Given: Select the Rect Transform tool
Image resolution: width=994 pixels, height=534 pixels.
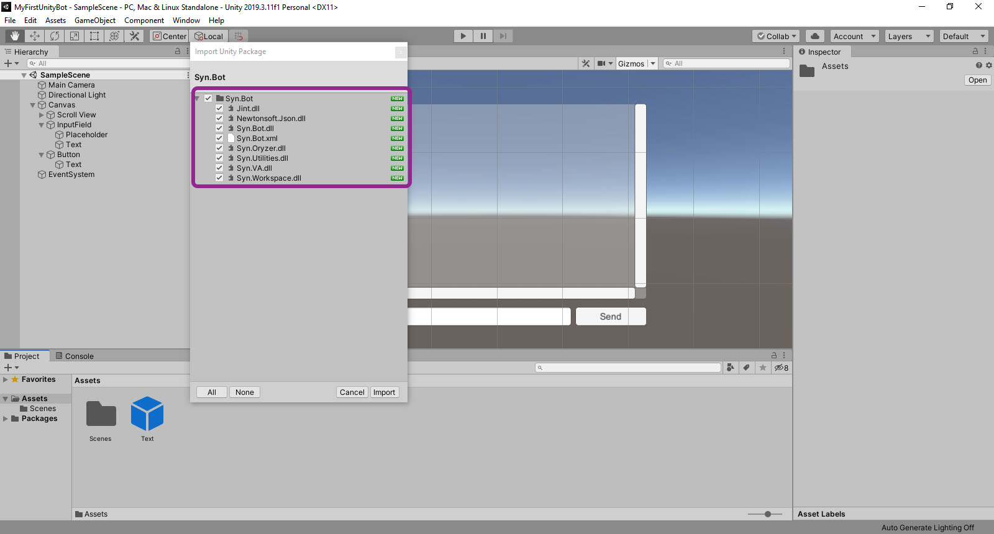Looking at the screenshot, I should (x=94, y=36).
